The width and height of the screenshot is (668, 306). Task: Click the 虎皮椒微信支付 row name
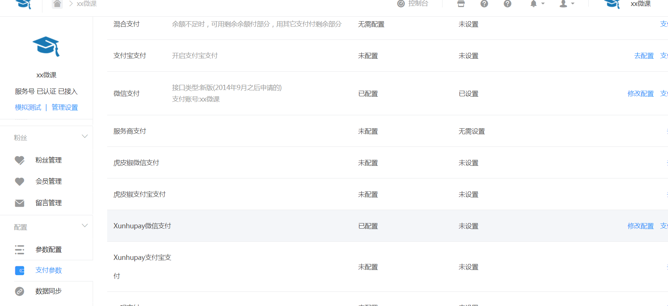pos(136,163)
